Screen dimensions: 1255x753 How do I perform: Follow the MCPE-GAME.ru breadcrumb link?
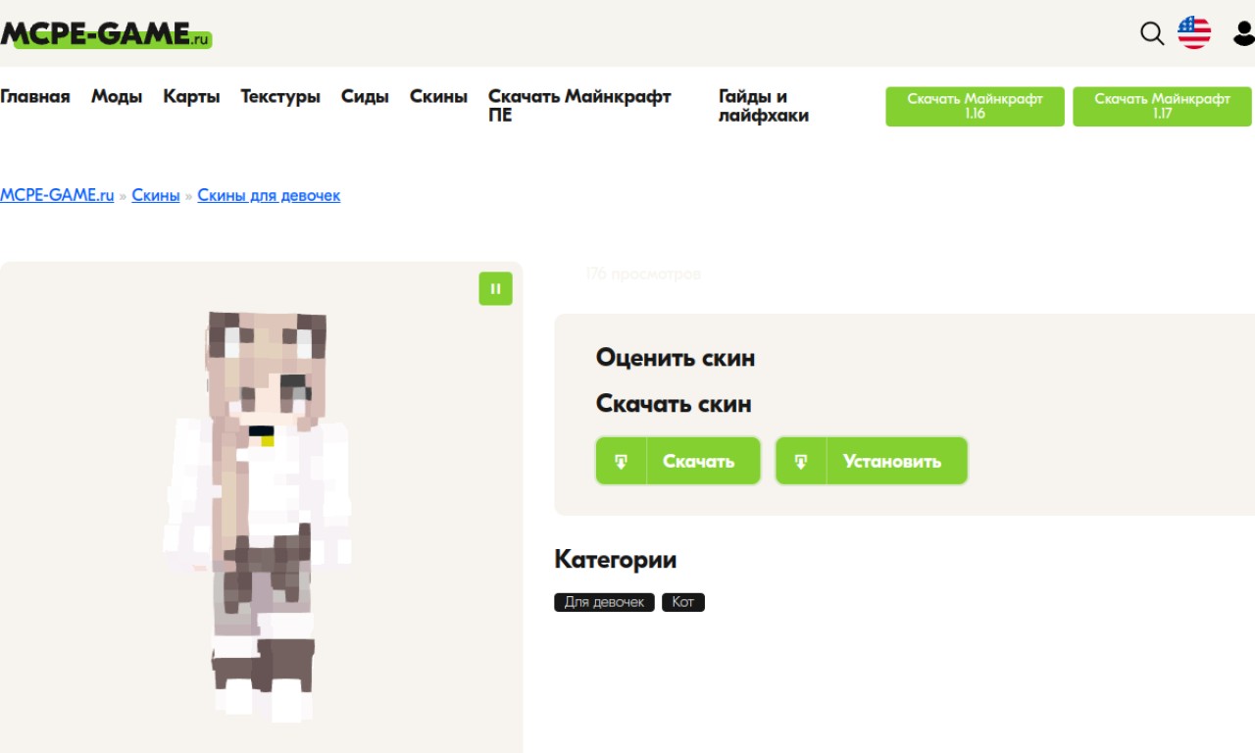point(57,195)
